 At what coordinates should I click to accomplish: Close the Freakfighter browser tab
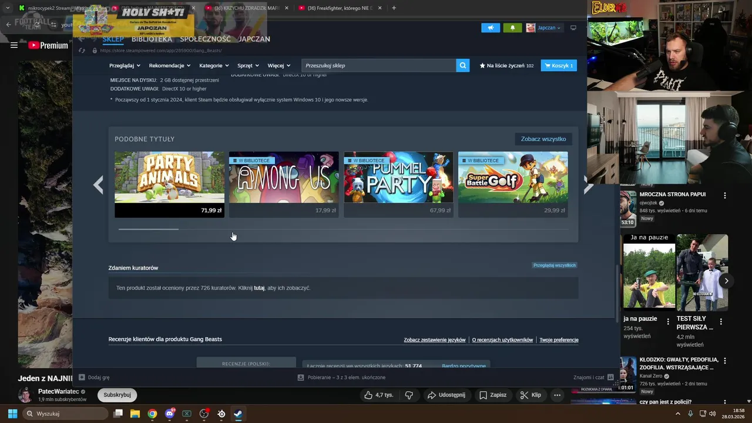380,8
